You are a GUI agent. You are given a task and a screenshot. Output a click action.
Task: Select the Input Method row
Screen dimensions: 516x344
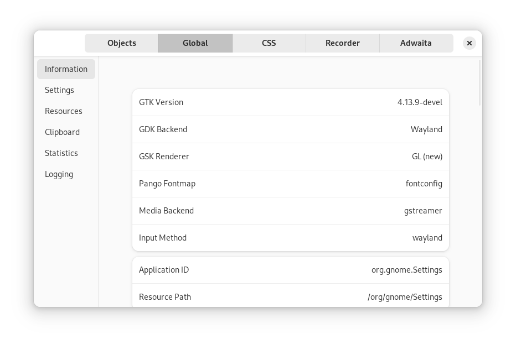coord(290,237)
